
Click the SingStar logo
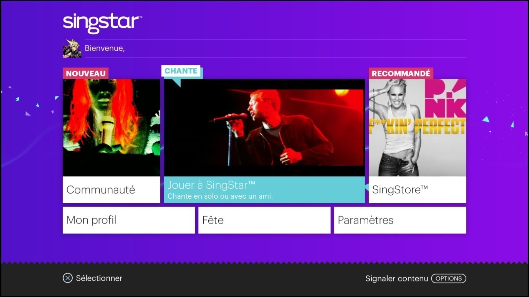[x=102, y=23]
